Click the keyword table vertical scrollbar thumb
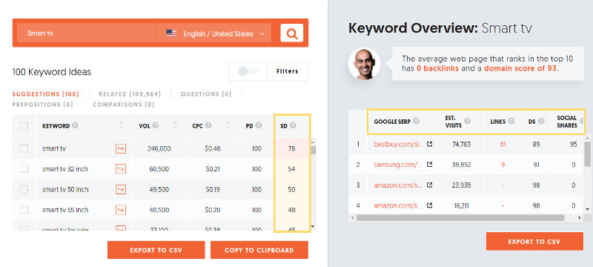 click(x=313, y=150)
